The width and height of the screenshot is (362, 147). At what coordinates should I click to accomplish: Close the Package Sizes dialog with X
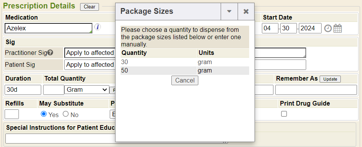(x=246, y=12)
